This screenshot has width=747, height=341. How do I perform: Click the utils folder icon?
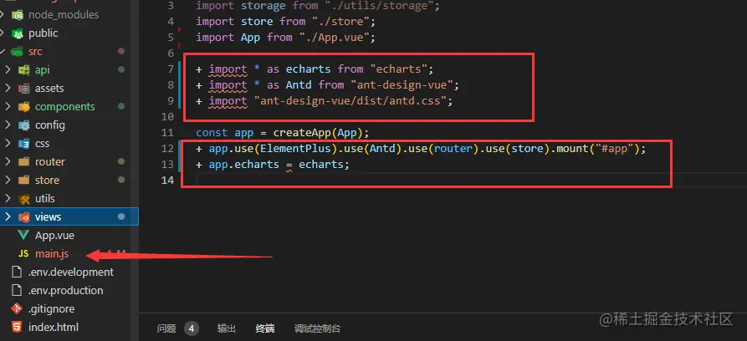(23, 199)
